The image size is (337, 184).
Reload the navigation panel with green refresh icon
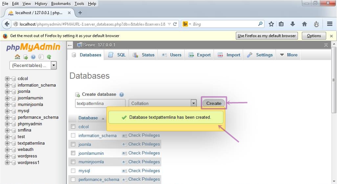49,57
